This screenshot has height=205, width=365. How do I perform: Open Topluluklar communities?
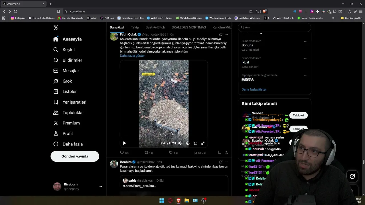coord(69,113)
